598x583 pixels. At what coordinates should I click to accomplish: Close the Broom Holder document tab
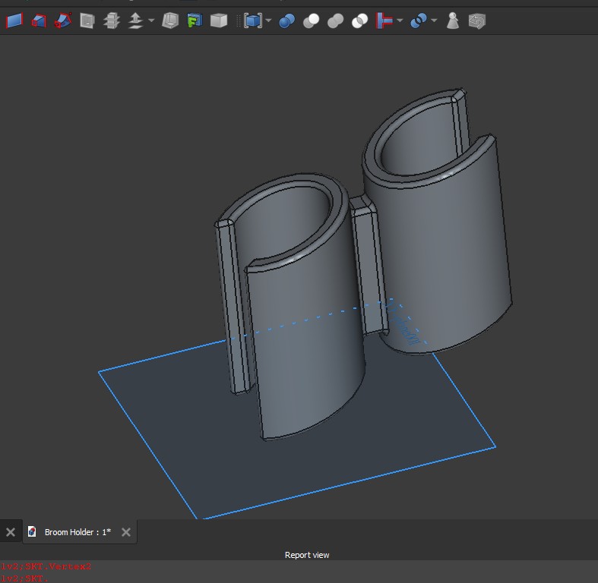126,532
